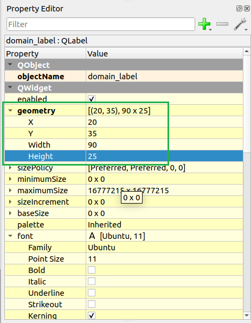
Task: Toggle the enabled checkbox
Action: tap(92, 99)
